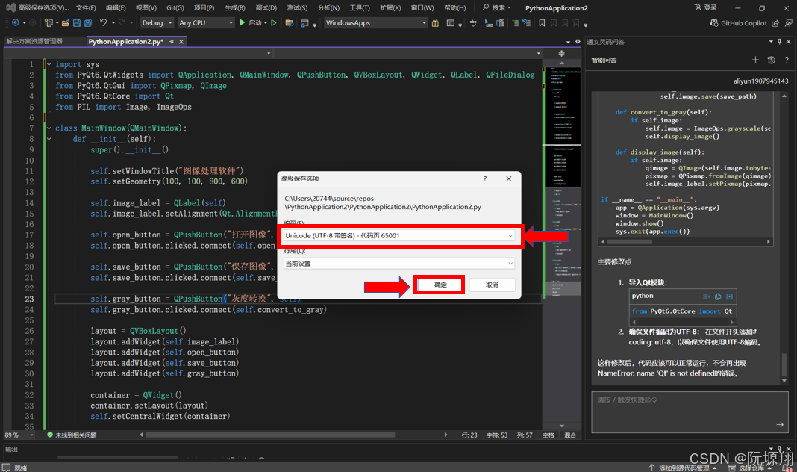This screenshot has height=472, width=797.
Task: Click the GitHub Copilot icon
Action: (x=714, y=23)
